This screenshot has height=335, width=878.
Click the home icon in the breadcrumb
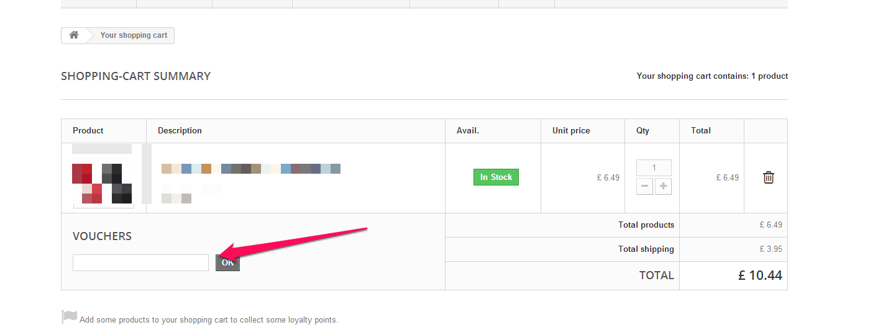tap(74, 35)
